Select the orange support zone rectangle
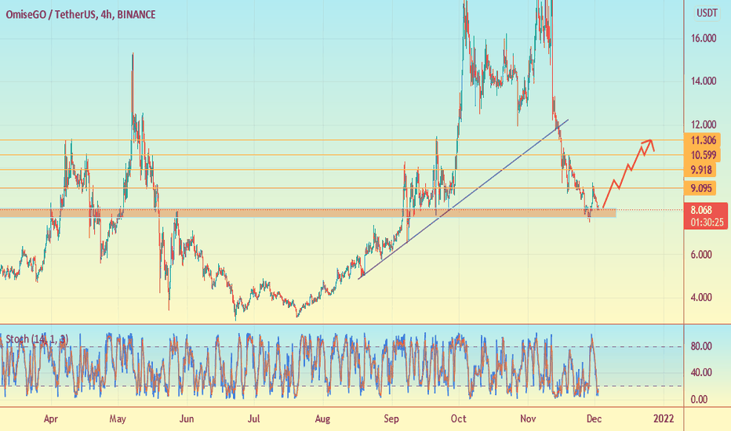Image resolution: width=731 pixels, height=431 pixels. tap(307, 213)
